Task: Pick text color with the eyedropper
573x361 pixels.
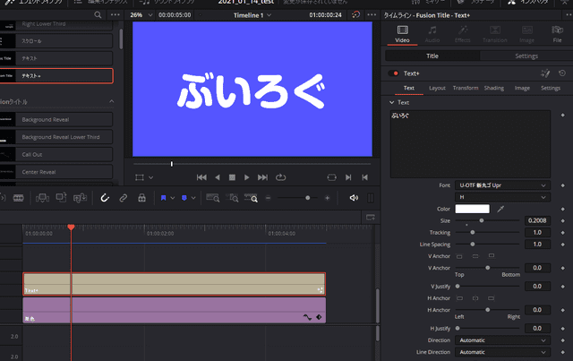Action: (x=500, y=209)
